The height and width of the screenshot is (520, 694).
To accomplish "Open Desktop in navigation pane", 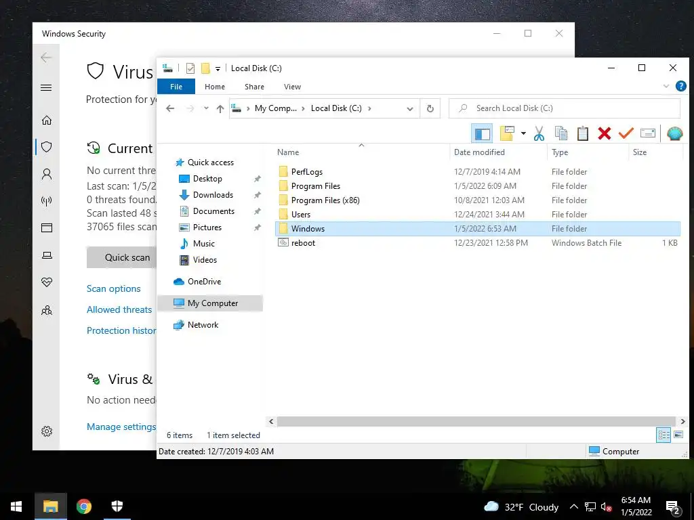I will tap(207, 179).
